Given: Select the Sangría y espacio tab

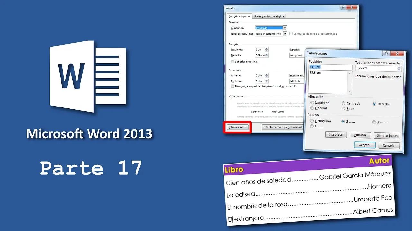Looking at the screenshot, I should point(239,16).
